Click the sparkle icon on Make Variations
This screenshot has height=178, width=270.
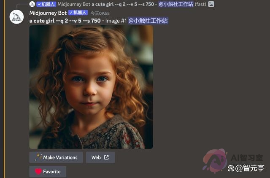pyautogui.click(x=38, y=157)
